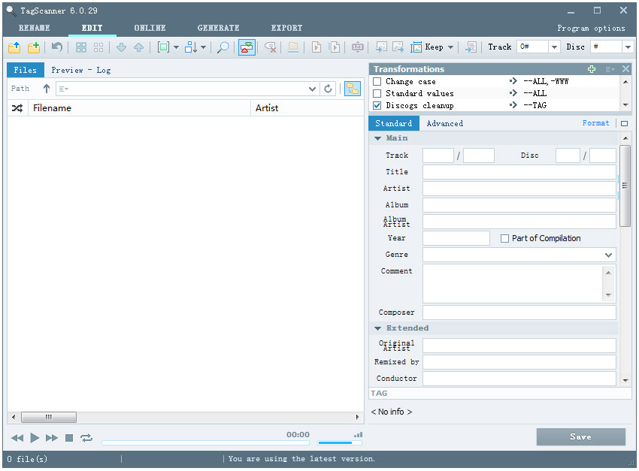The width and height of the screenshot is (639, 471).
Task: Toggle the highlighted red-green tag swap icon
Action: [247, 47]
